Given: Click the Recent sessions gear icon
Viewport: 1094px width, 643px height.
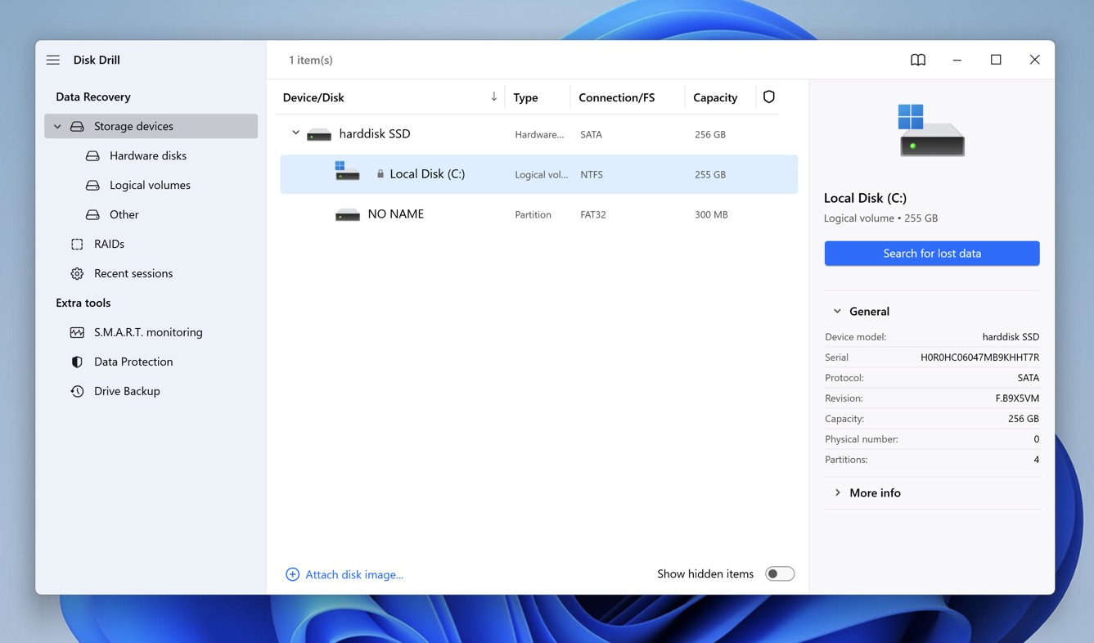Looking at the screenshot, I should 77,273.
